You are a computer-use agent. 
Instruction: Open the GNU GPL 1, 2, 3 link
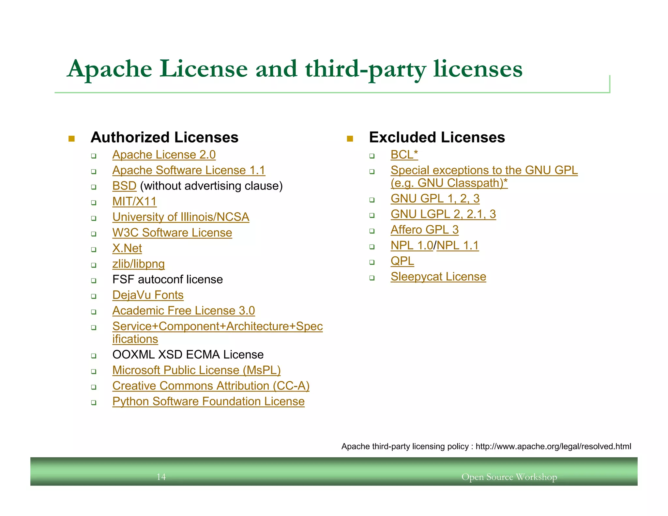(x=435, y=199)
